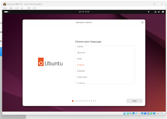The width and height of the screenshot is (167, 119).
Task: Open the Ubuntu volume icon in top bar
Action: tap(159, 12)
